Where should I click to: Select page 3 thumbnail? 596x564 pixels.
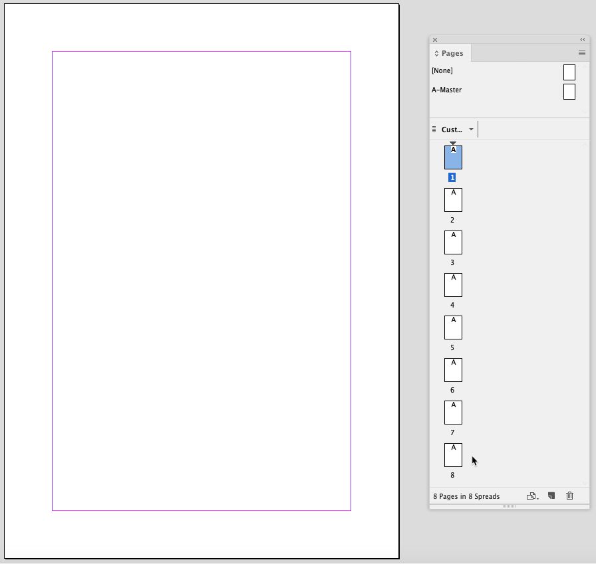tap(453, 242)
